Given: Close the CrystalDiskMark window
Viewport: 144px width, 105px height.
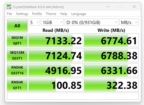Looking at the screenshot, I should 134,7.
